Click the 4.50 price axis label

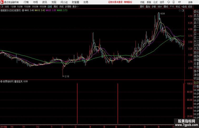(190, 16)
